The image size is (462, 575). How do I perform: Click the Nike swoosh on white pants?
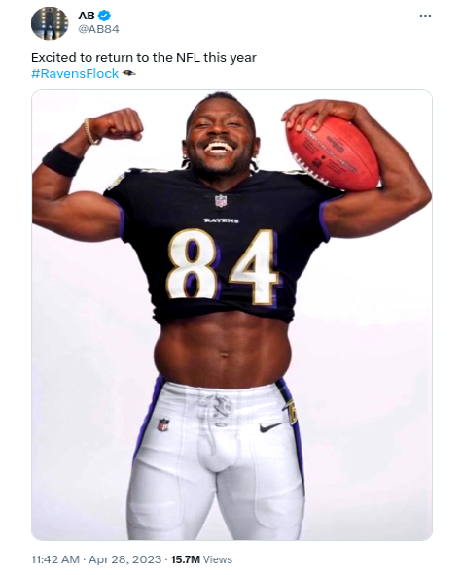[270, 427]
